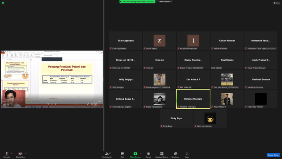Image resolution: width=282 pixels, height=159 pixels.
Task: Unmute the microphone
Action: click(x=7, y=155)
